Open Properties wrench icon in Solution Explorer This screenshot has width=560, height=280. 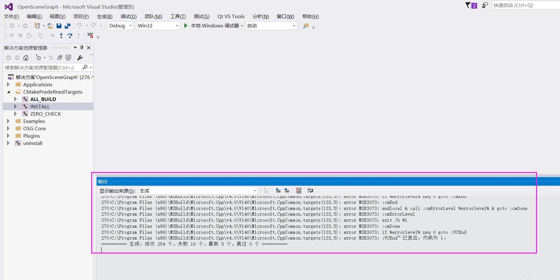click(80, 58)
